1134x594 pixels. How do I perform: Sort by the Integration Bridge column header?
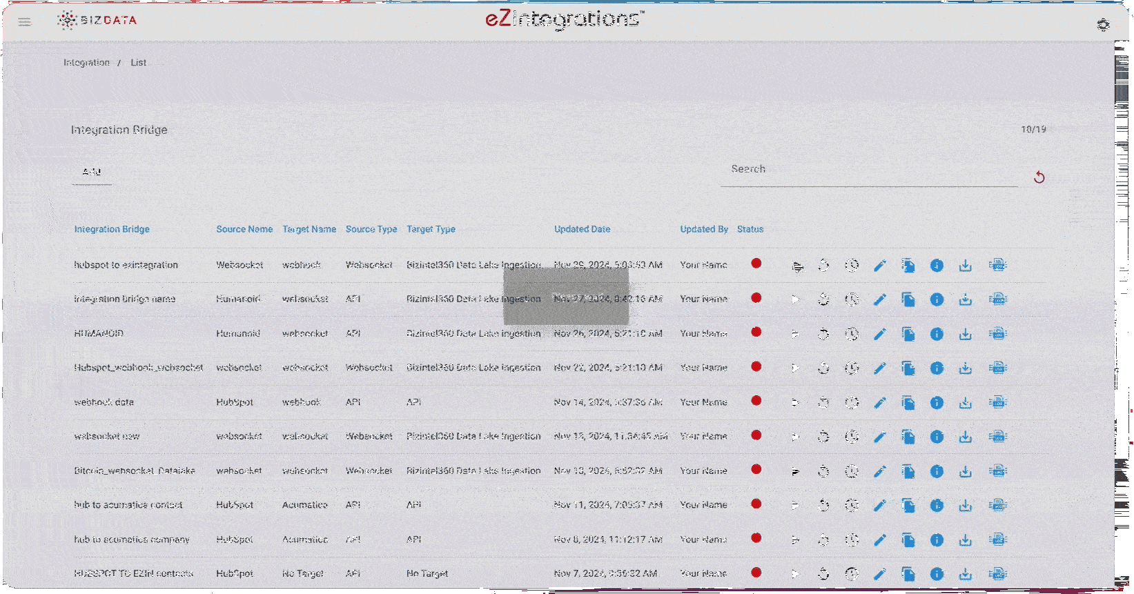pos(112,229)
